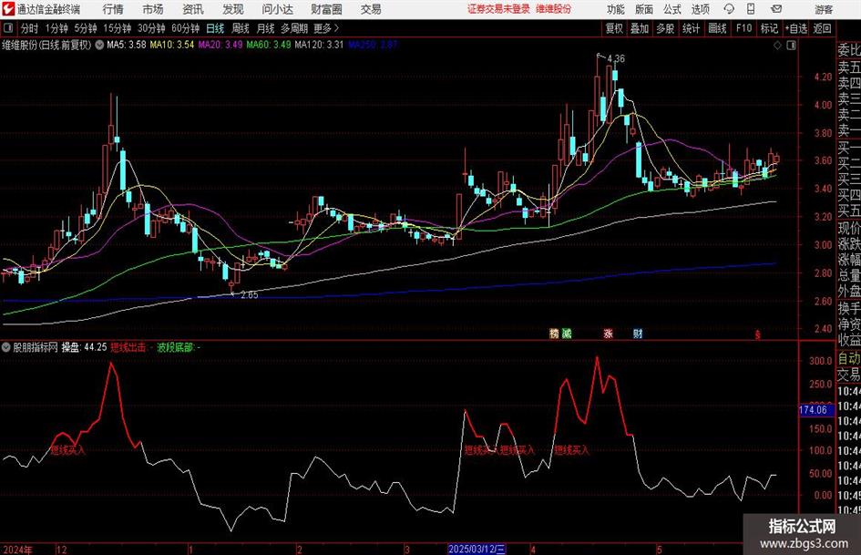Open the 行情 menu
861x555 pixels.
click(113, 9)
